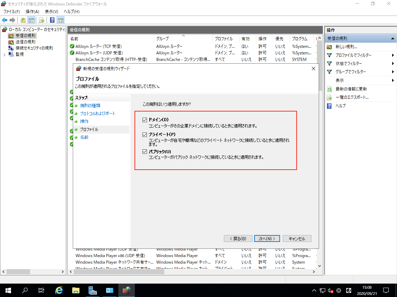Open the 表示(V) menu

(x=51, y=12)
